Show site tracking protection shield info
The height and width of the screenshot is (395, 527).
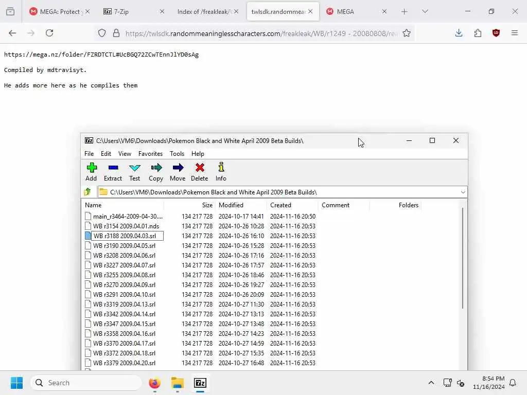coord(102,33)
